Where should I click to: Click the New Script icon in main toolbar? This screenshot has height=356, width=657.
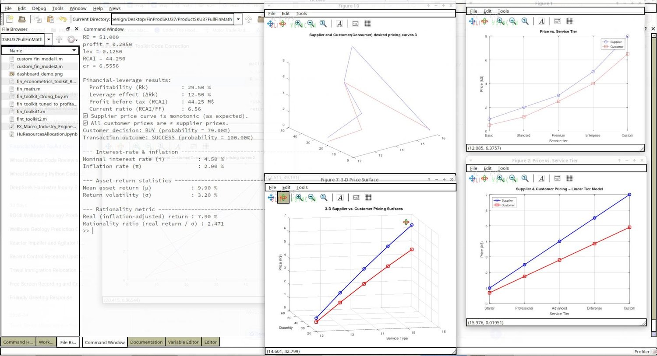[x=10, y=19]
